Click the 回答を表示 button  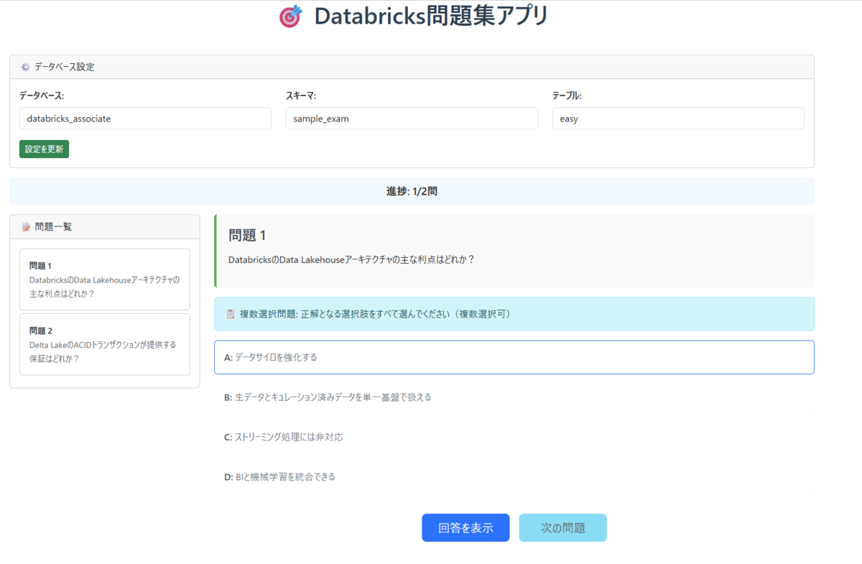pos(465,527)
